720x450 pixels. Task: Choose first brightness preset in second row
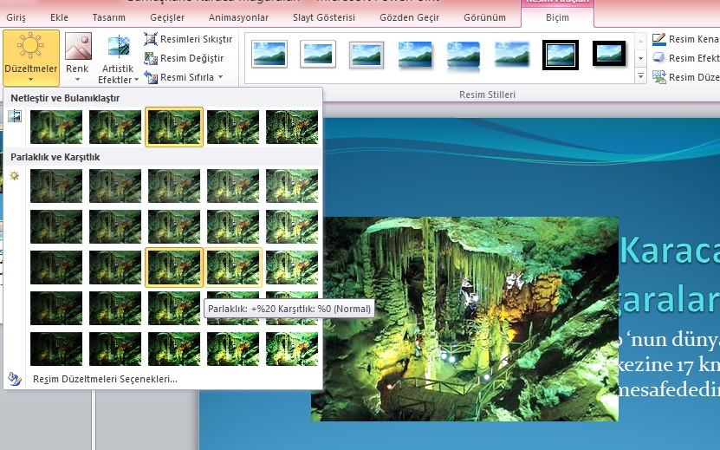pyautogui.click(x=56, y=226)
